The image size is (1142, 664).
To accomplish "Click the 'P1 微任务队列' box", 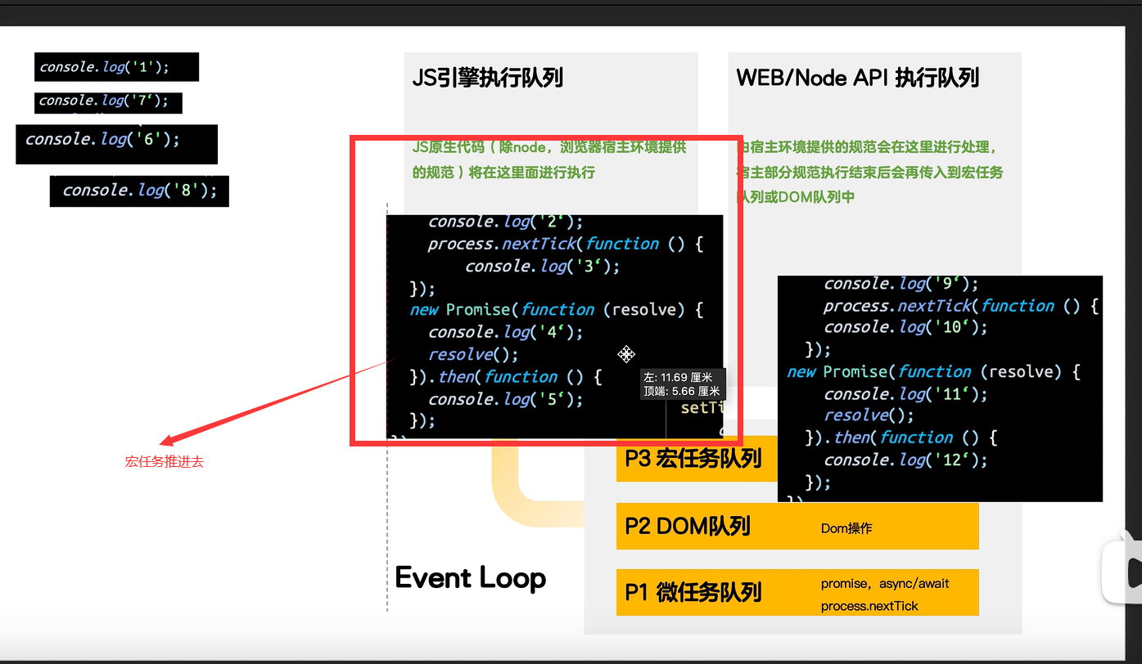I will 797,592.
